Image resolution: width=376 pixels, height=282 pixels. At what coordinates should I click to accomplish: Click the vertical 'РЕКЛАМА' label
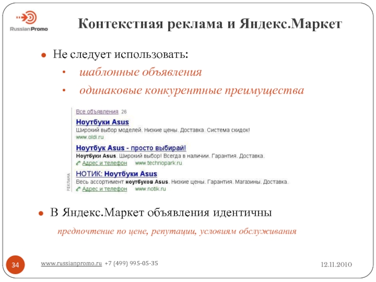pyautogui.click(x=69, y=182)
